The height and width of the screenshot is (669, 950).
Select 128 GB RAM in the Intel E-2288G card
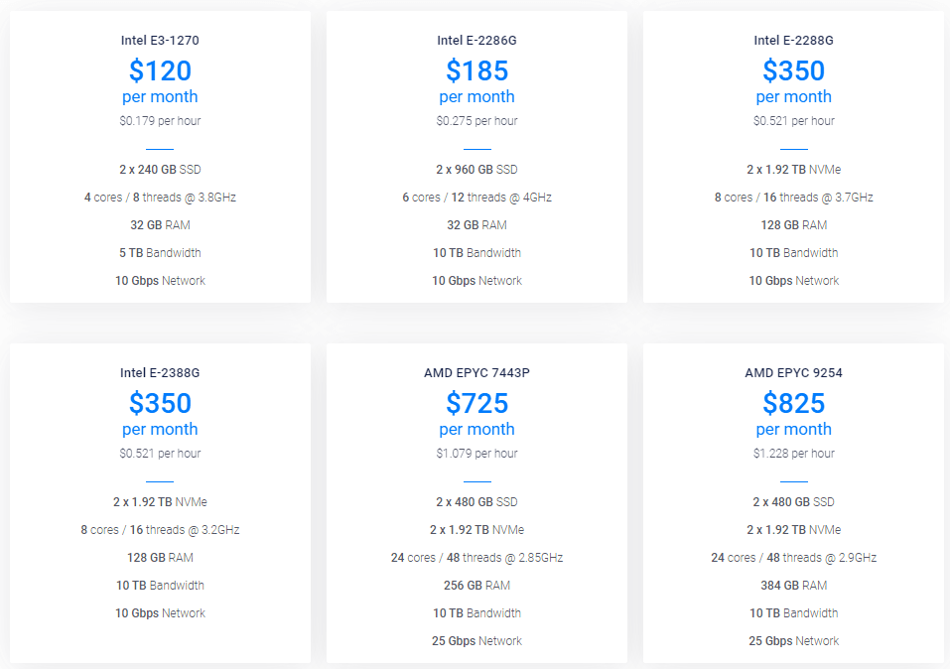794,224
